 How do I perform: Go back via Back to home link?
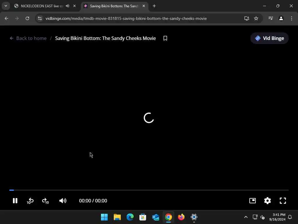[x=28, y=38]
